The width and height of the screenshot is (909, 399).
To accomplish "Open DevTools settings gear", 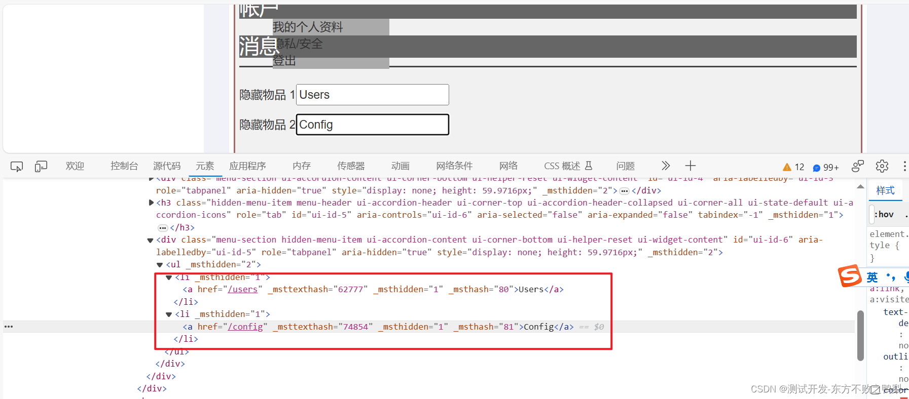I will tap(882, 166).
